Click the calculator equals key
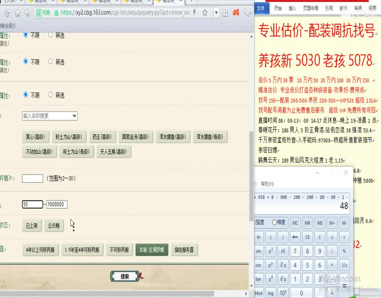381x298 pixels. (x=344, y=286)
